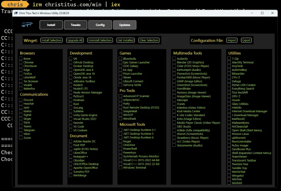Select the KeePassXC checkbox
Image resolution: width=281 pixels, height=191 pixels.
click(x=229, y=119)
